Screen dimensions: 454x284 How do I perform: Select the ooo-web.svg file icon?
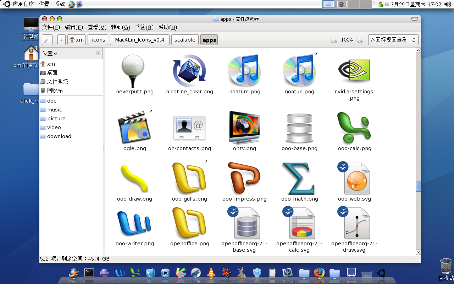(354, 178)
